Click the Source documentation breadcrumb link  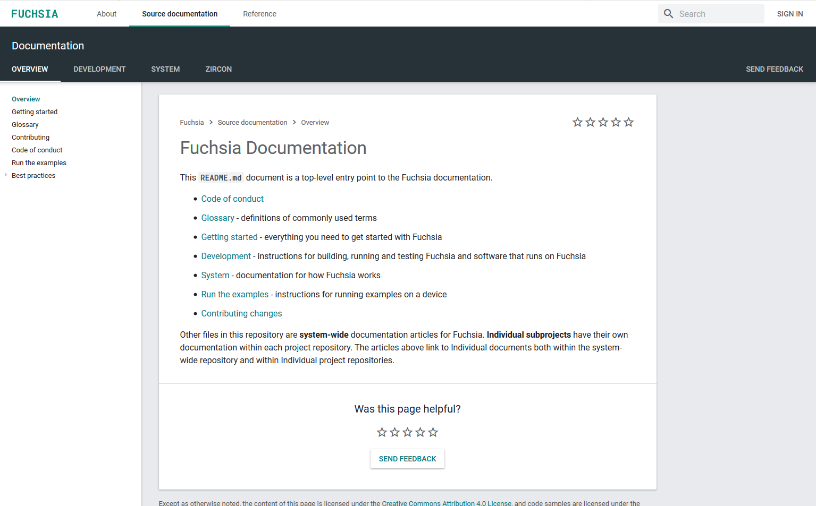coord(252,123)
